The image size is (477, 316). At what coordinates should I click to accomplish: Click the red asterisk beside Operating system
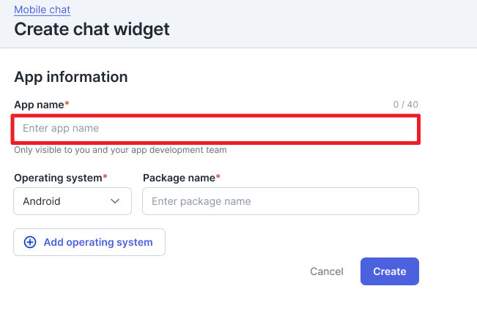click(105, 178)
